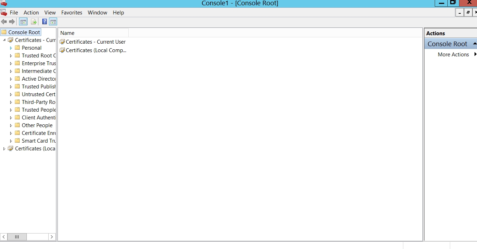Viewport: 477px width, 249px height.
Task: Click the Export List toolbar icon
Action: click(x=34, y=22)
